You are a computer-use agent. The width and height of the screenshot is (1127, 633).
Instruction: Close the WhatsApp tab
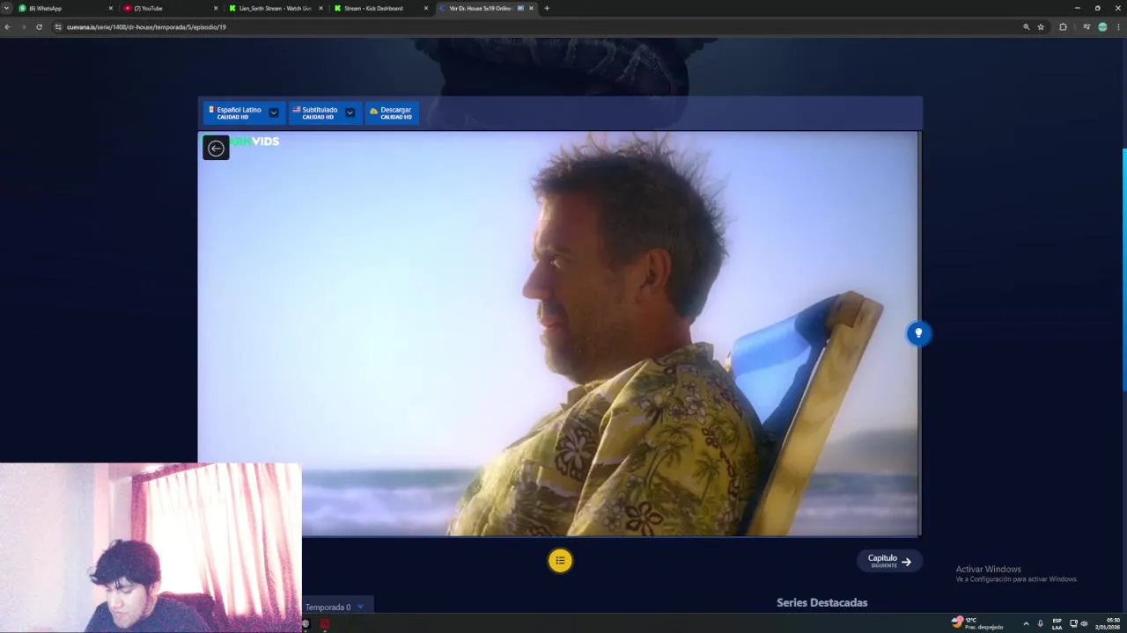(111, 8)
